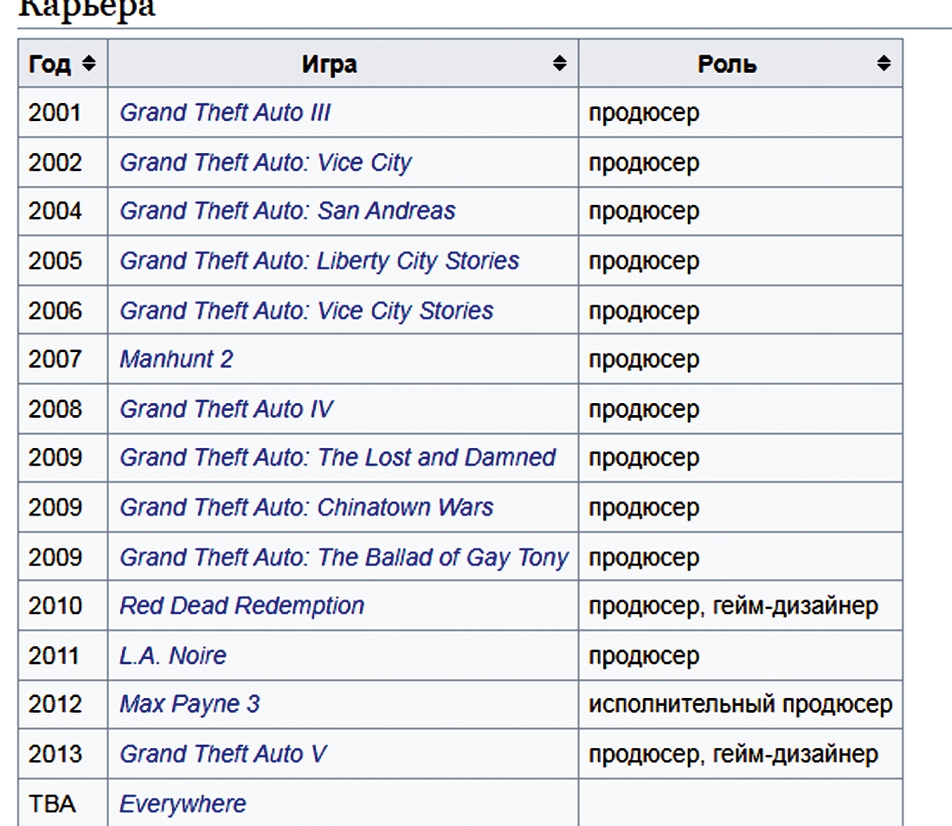Open Grand Theft Auto V link

(223, 754)
